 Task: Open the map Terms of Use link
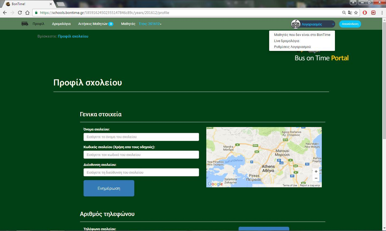pyautogui.click(x=290, y=185)
